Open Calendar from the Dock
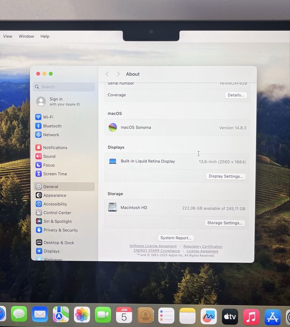The image size is (290, 327). pyautogui.click(x=124, y=315)
